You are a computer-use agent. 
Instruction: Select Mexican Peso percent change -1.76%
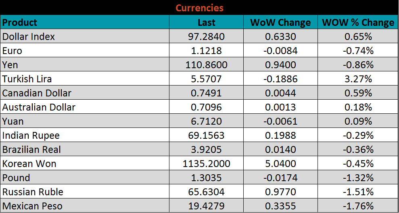358,206
